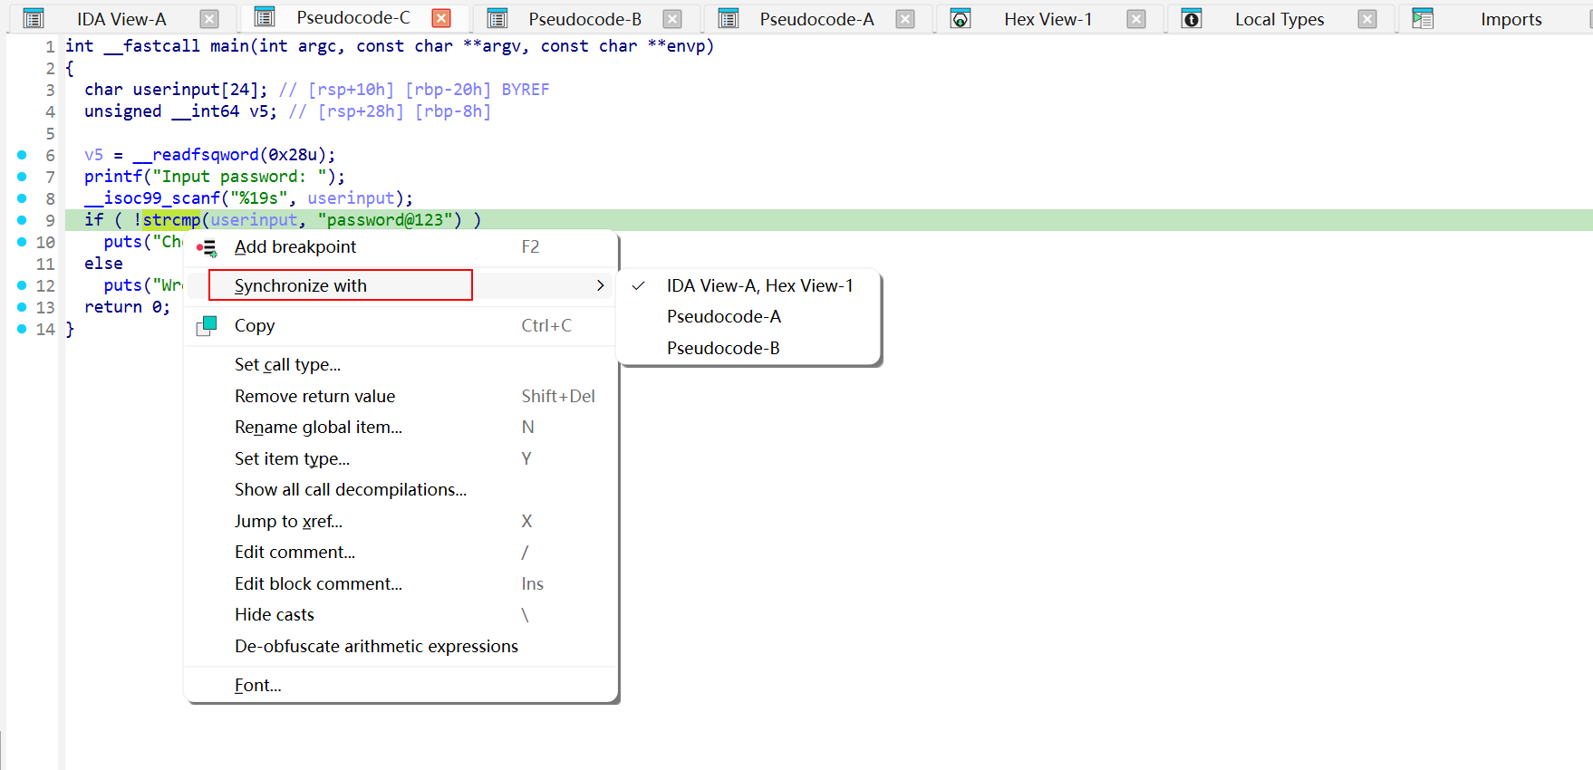Screen dimensions: 1593x770
Task: Select De-obfuscate arithmetic expressions
Action: coord(401,646)
